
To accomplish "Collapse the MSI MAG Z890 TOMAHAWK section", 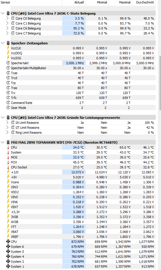I will [3, 142].
